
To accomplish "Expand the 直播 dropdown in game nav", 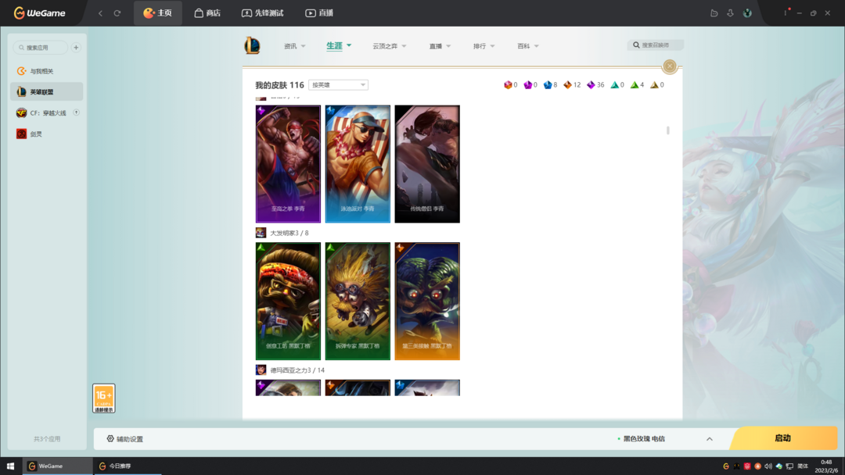I will [440, 46].
